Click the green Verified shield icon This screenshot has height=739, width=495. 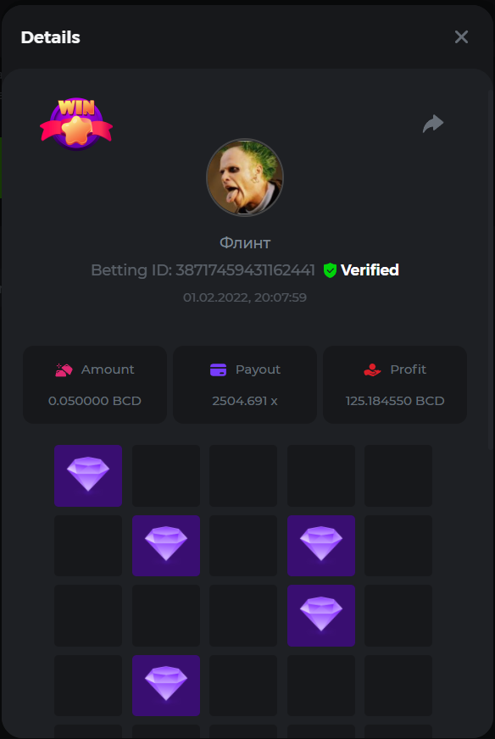pos(330,270)
